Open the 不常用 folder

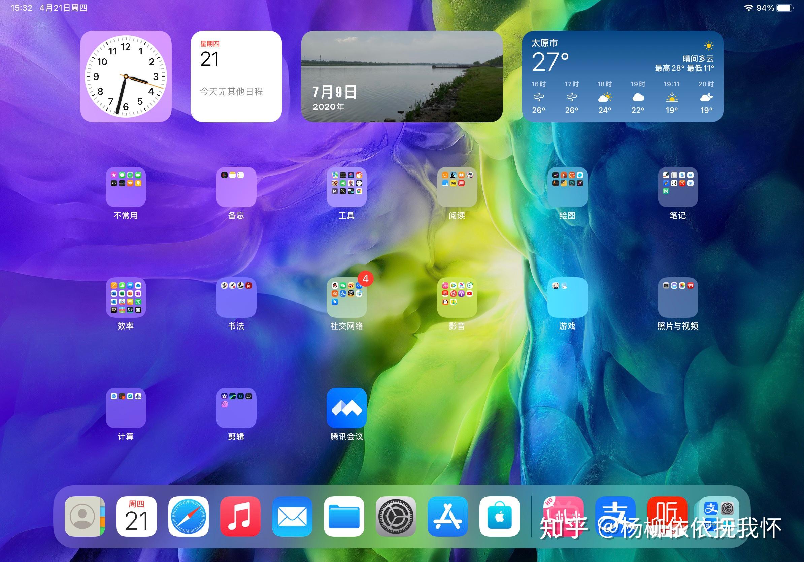click(125, 187)
